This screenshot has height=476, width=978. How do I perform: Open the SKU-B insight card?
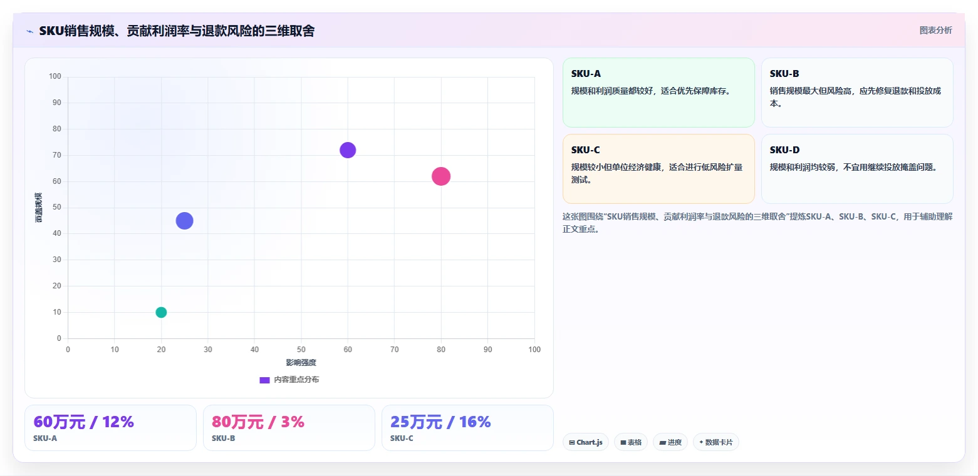[857, 93]
